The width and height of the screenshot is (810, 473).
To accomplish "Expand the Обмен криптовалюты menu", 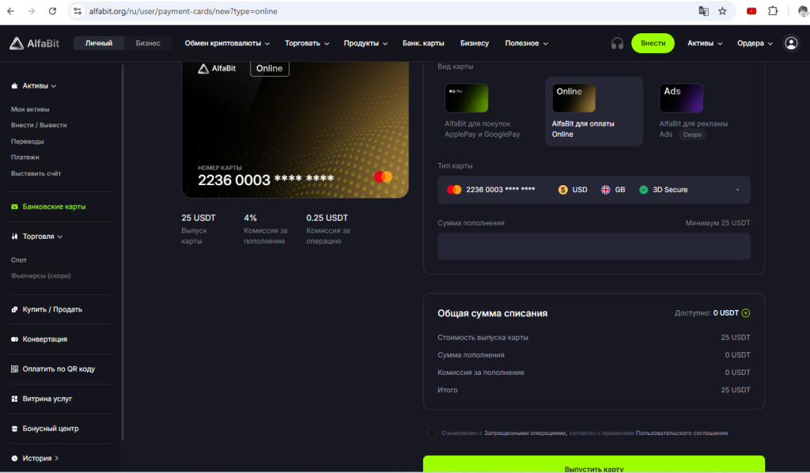I will pyautogui.click(x=227, y=44).
